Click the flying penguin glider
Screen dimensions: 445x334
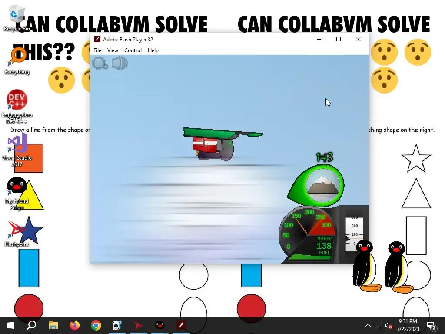(222, 144)
